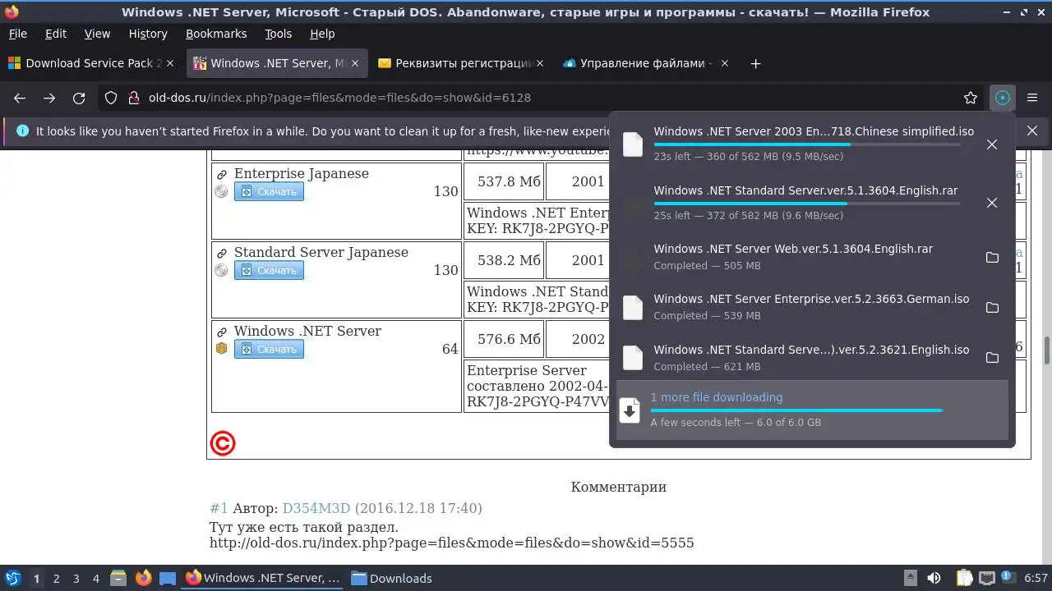
Task: Go forward using the browser forward arrow
Action: 49,98
